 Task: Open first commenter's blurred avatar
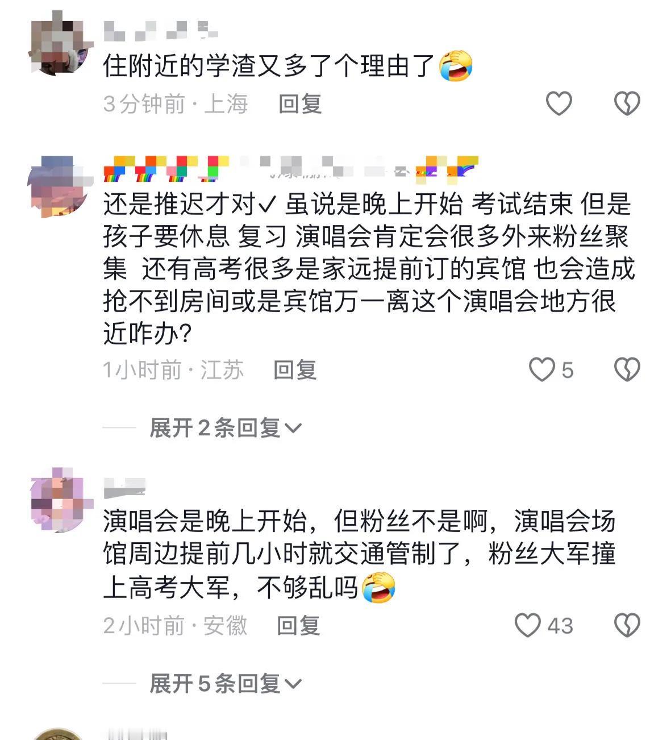click(x=60, y=43)
